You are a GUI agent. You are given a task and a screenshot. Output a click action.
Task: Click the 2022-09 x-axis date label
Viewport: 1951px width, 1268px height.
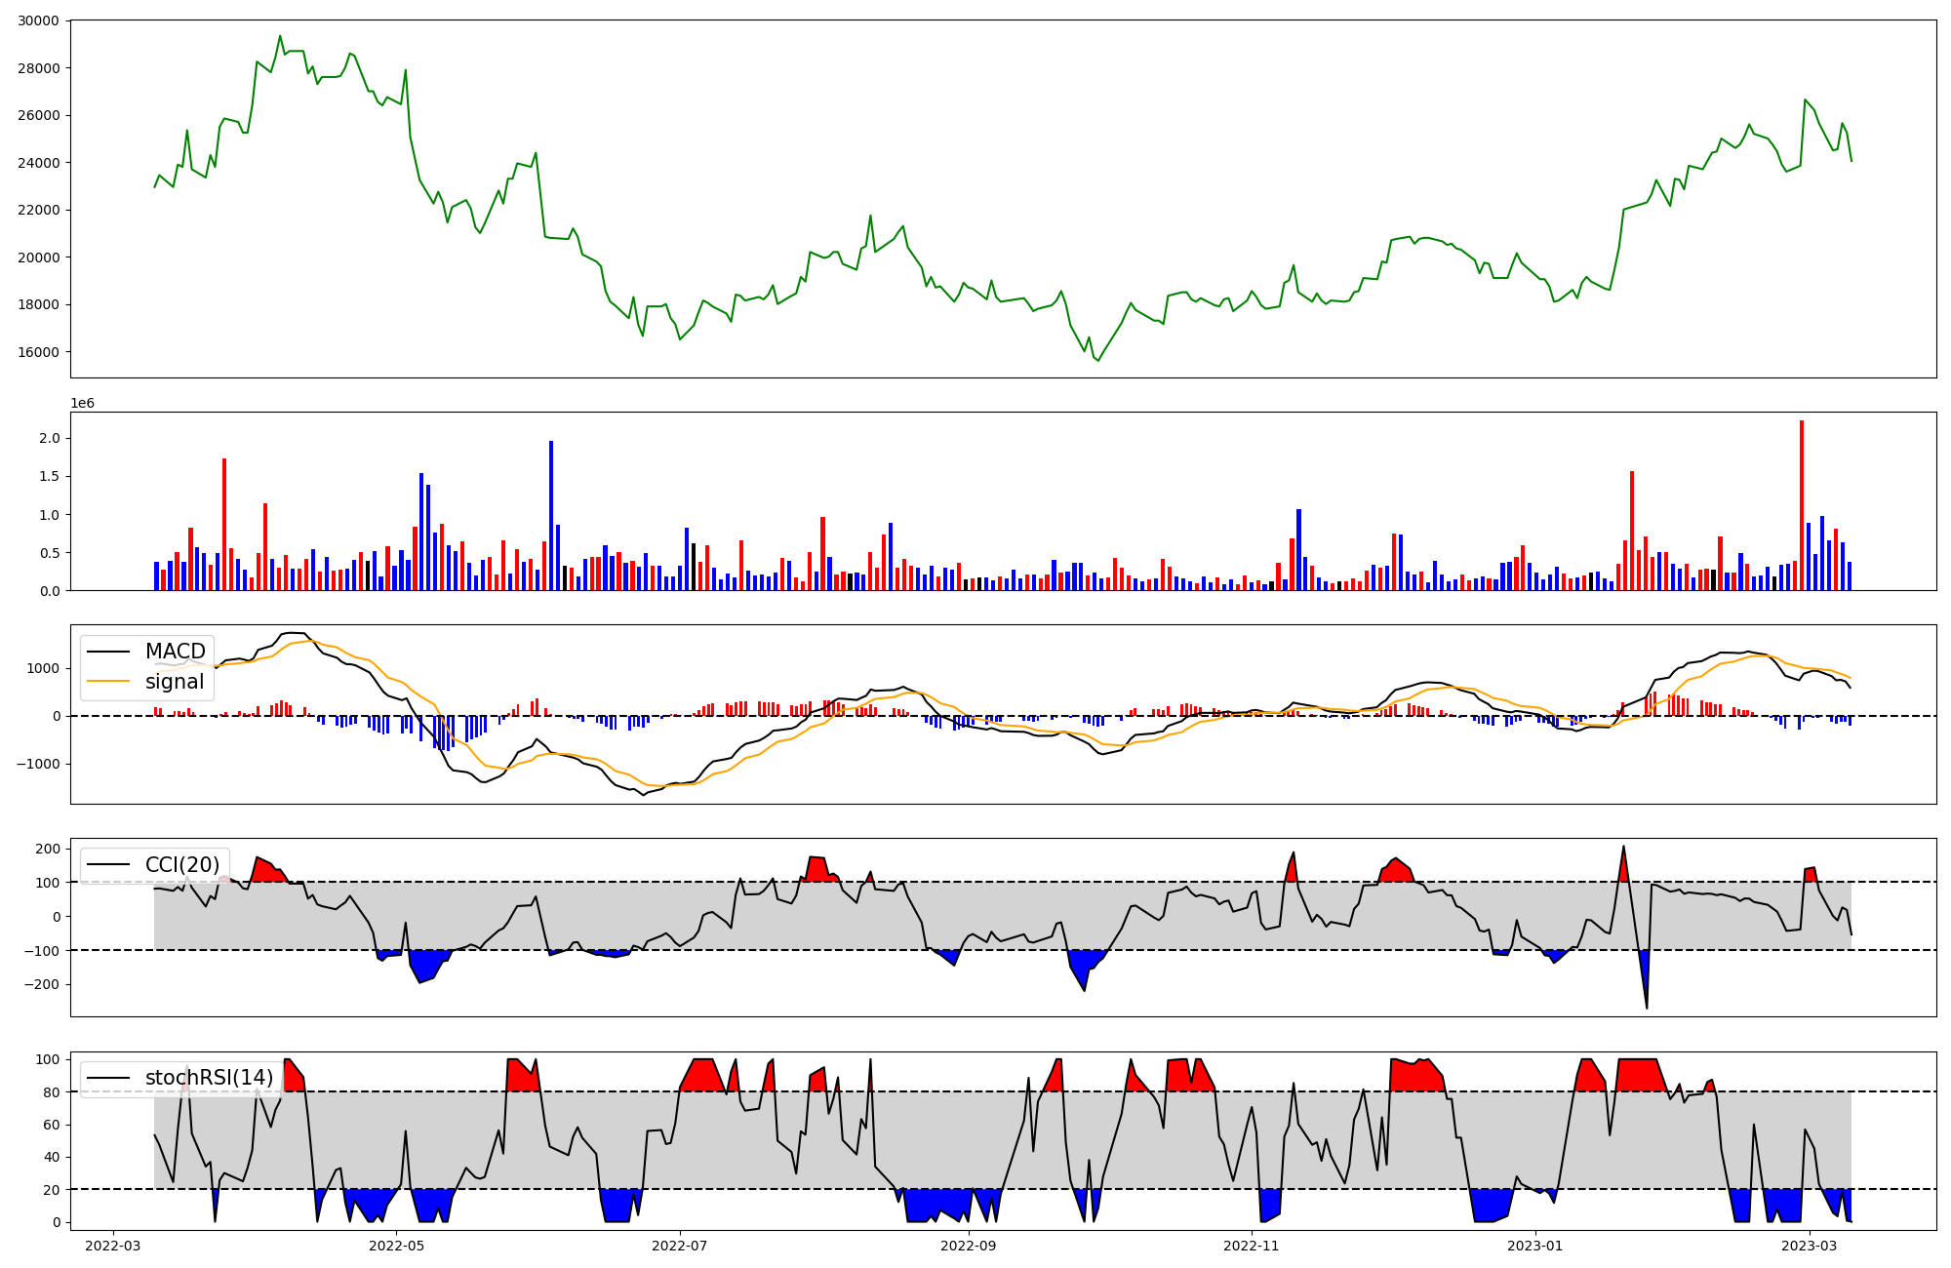[x=969, y=1246]
